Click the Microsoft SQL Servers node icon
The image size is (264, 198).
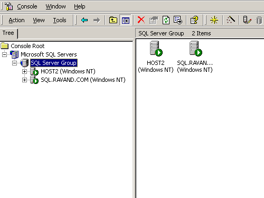14,54
